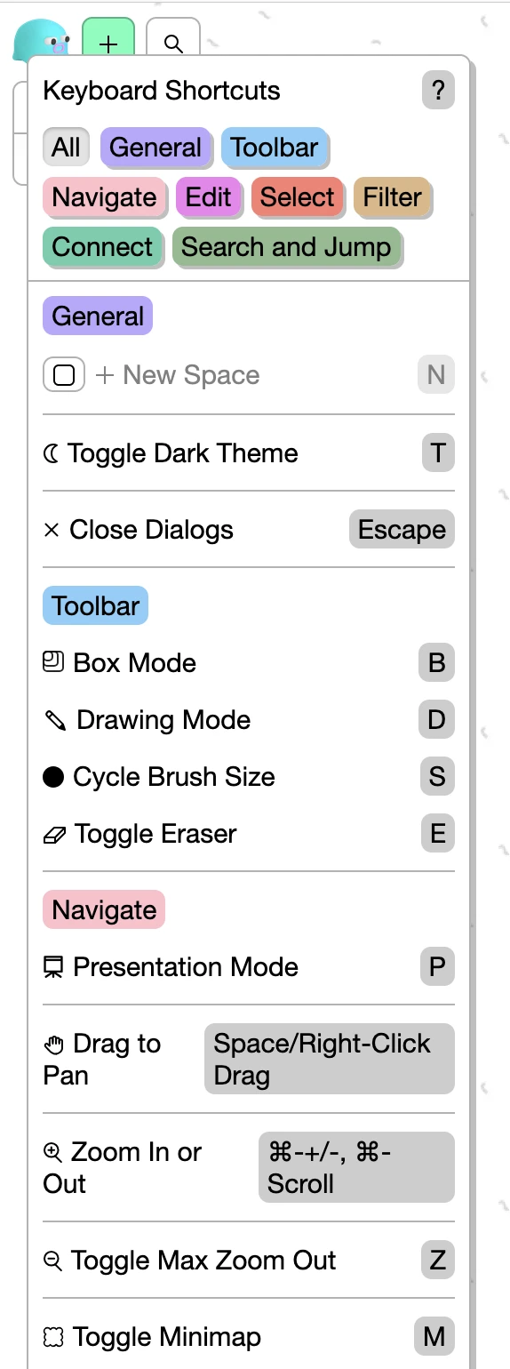Click the Drawing Mode pencil icon
This screenshot has width=510, height=1369.
pos(55,720)
